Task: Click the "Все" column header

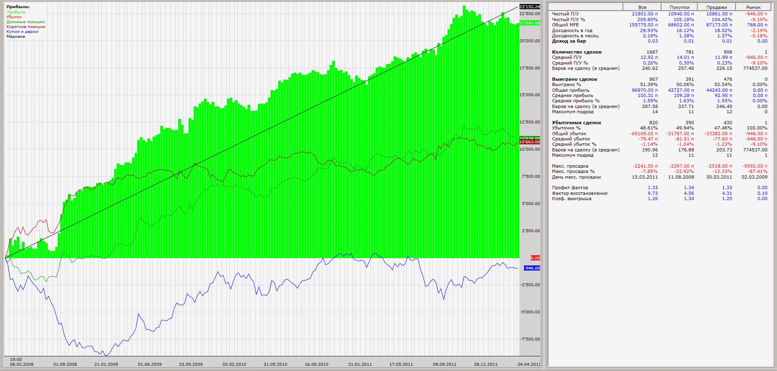Action: click(642, 7)
